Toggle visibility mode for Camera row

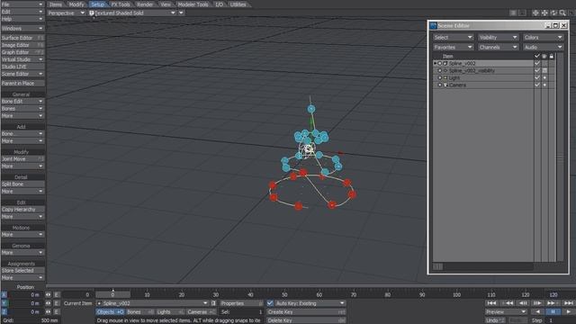pos(544,85)
